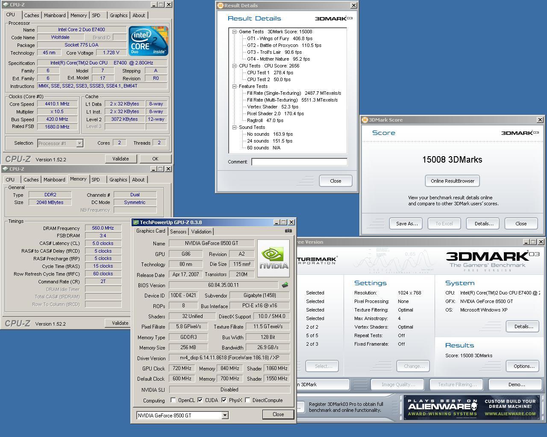The image size is (547, 437).
Task: Click Online ResultBrowser button
Action: tap(453, 181)
